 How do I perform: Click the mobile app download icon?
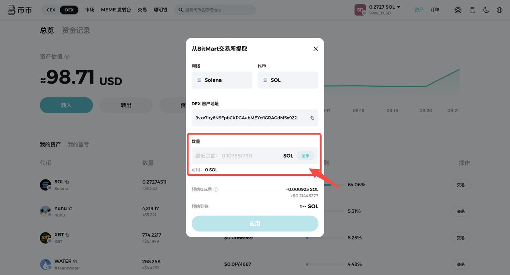pos(473,10)
